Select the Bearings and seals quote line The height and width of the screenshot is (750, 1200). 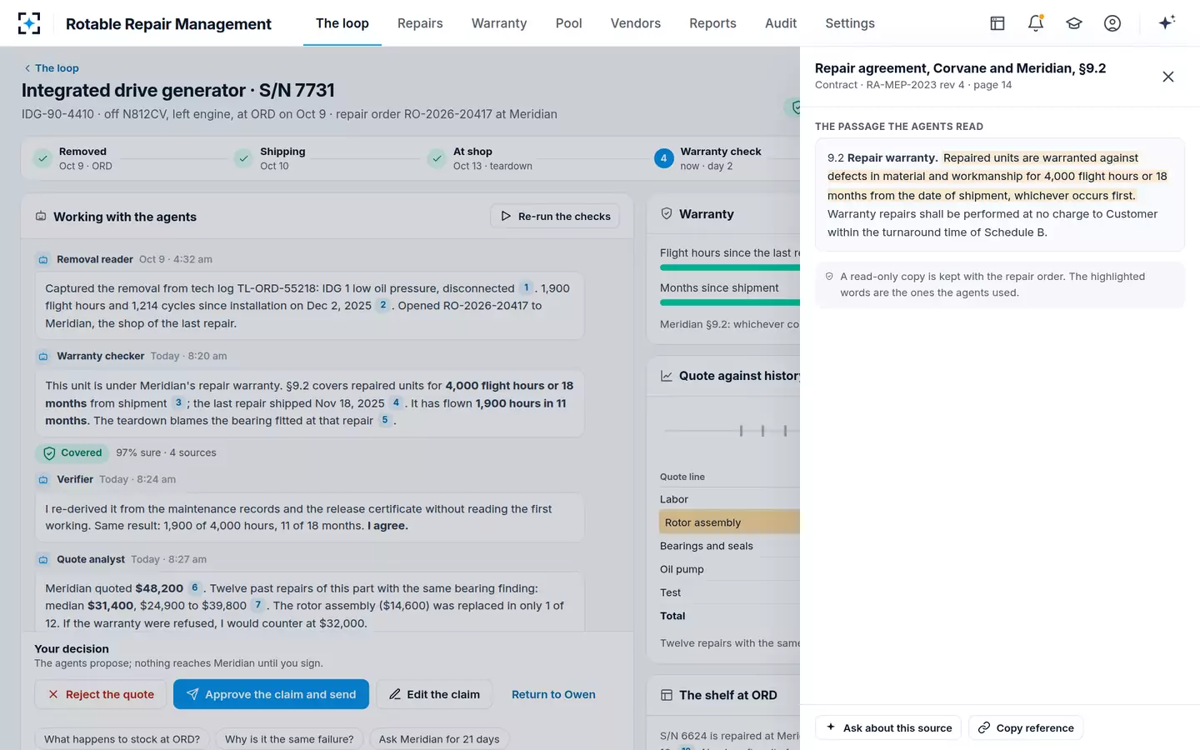point(729,546)
